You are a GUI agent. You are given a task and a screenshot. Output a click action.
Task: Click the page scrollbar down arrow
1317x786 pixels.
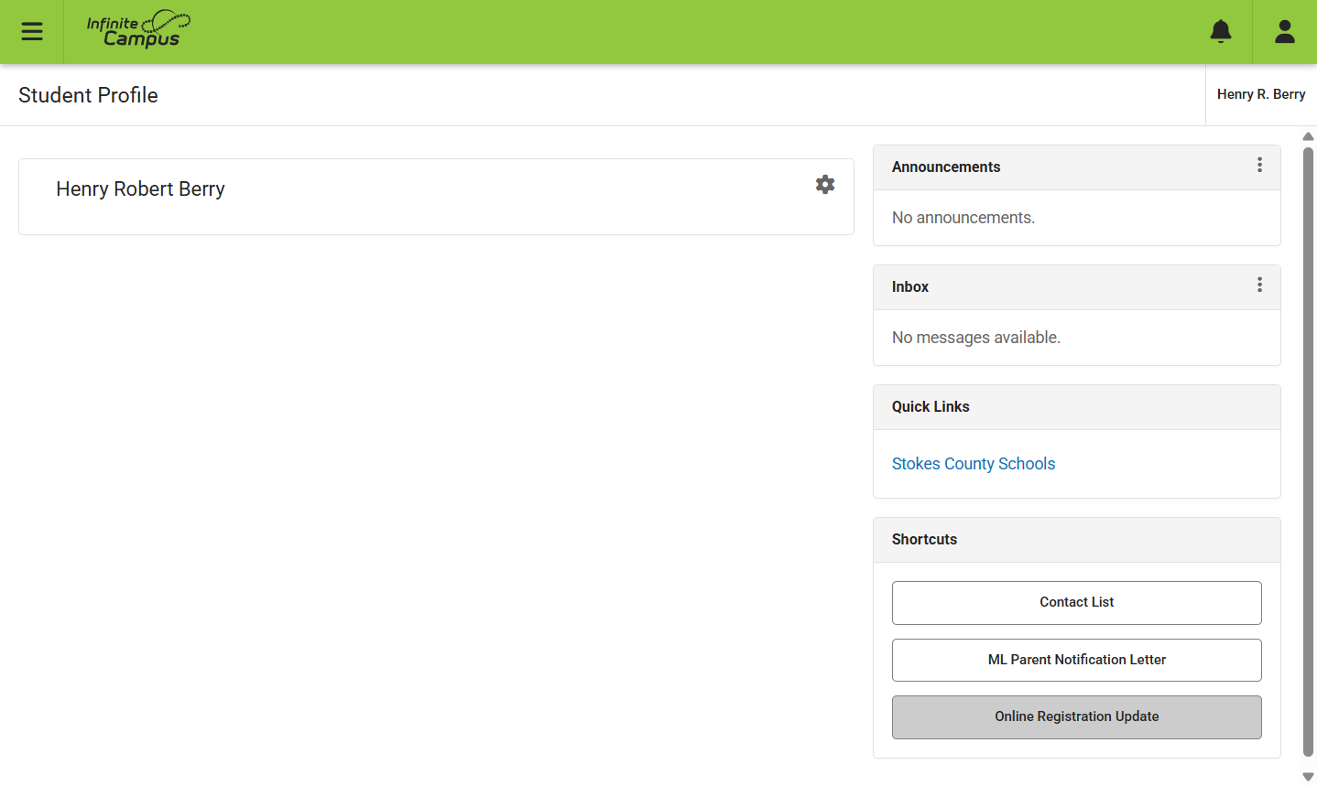click(x=1308, y=777)
